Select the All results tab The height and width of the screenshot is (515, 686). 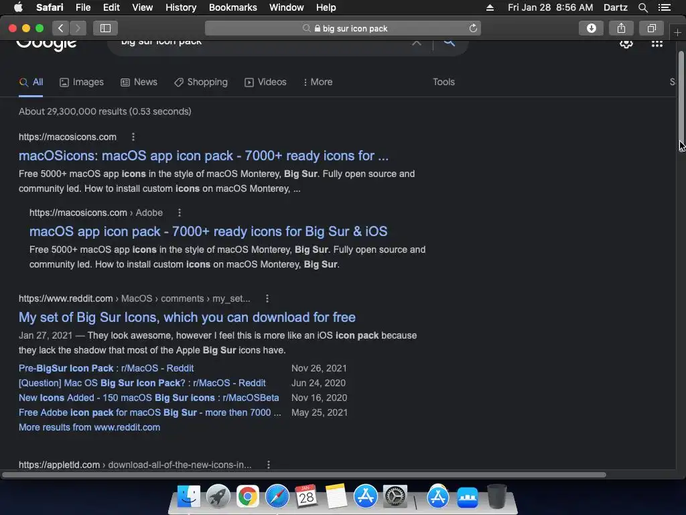(x=31, y=82)
